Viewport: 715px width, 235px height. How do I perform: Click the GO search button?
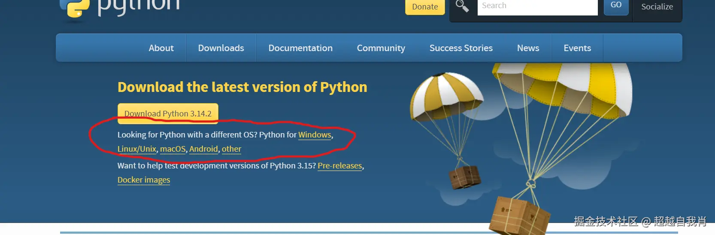pos(616,6)
